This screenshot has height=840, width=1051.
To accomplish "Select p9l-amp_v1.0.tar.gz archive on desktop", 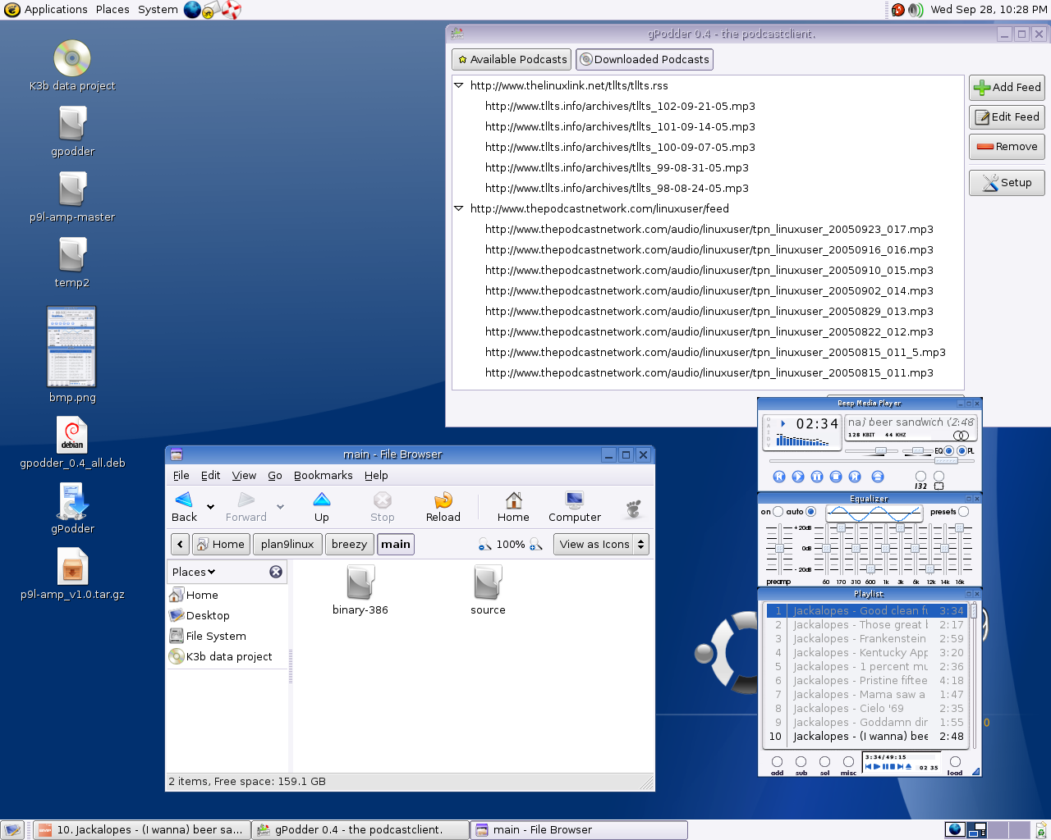I will pyautogui.click(x=72, y=574).
